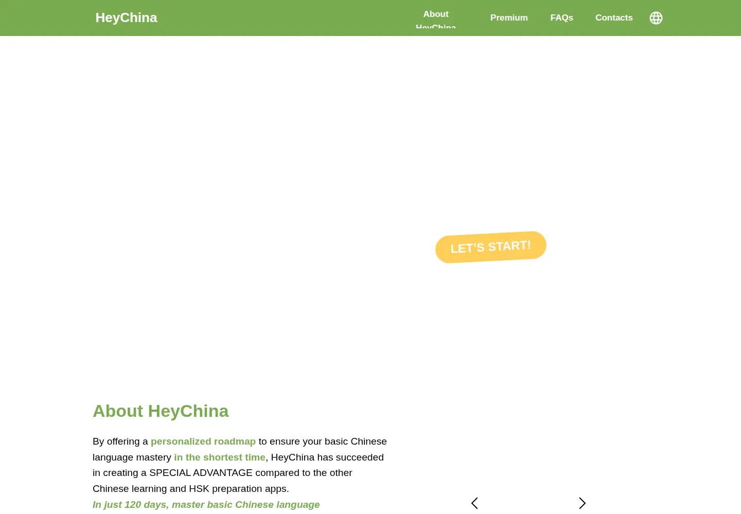741x514 pixels.
Task: Advance to next carousel slide
Action: (582, 503)
